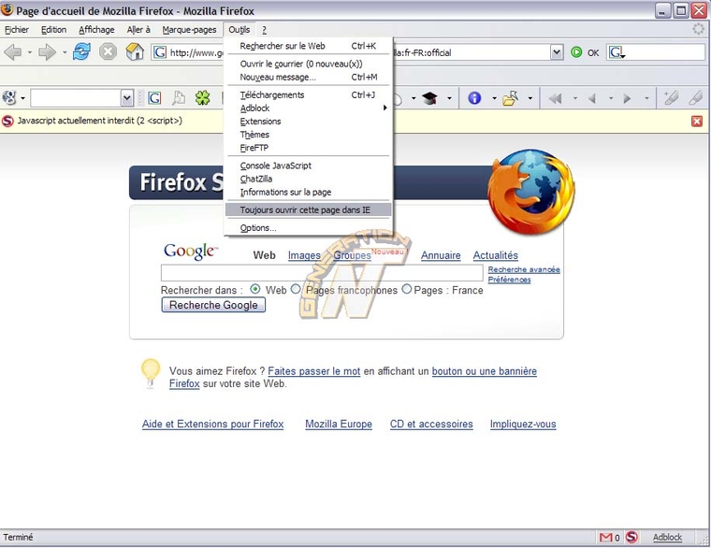This screenshot has width=711, height=548.
Task: Select the Pages : France radio button
Action: coord(407,289)
